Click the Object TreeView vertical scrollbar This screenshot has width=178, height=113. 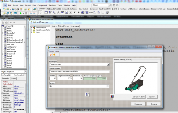25,46
